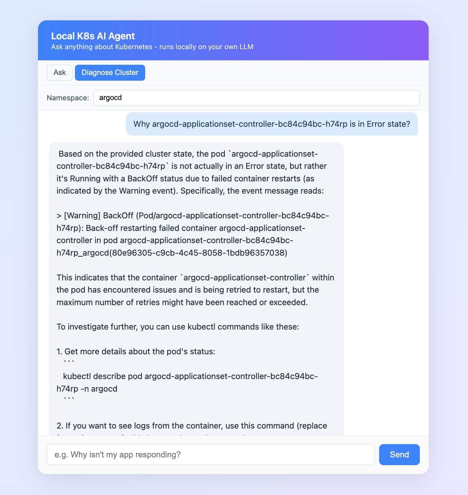Image resolution: width=468 pixels, height=495 pixels.
Task: Click the Namespace label
Action: (x=68, y=98)
